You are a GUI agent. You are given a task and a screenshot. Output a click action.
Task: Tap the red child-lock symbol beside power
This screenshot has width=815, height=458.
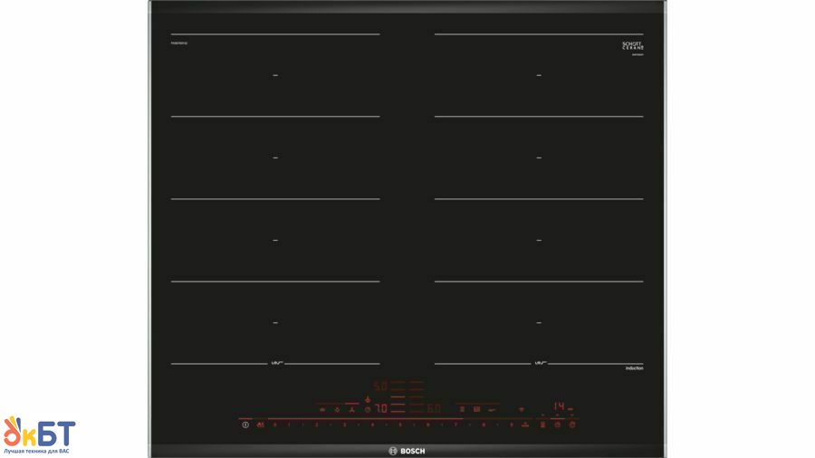point(261,425)
